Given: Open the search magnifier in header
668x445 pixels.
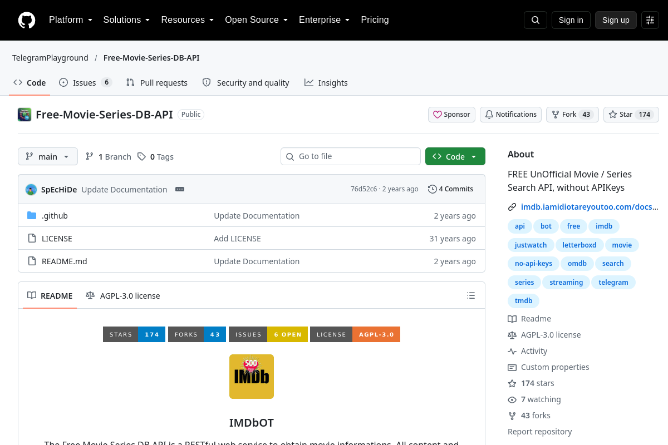Looking at the screenshot, I should click(536, 20).
